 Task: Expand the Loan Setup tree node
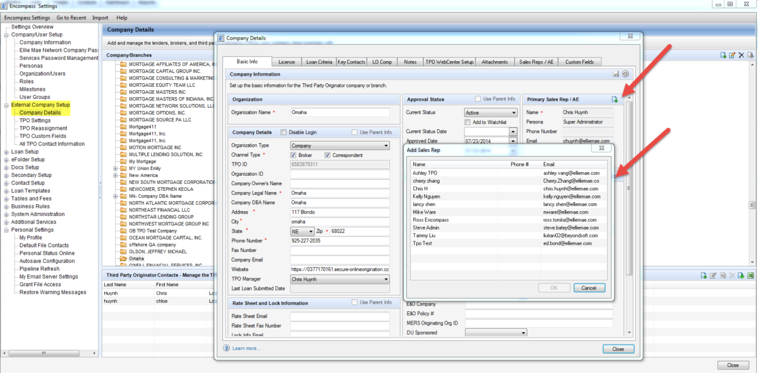(6, 152)
